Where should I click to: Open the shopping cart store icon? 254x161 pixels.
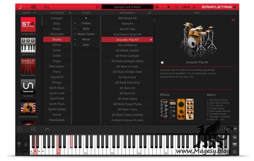coord(235,129)
